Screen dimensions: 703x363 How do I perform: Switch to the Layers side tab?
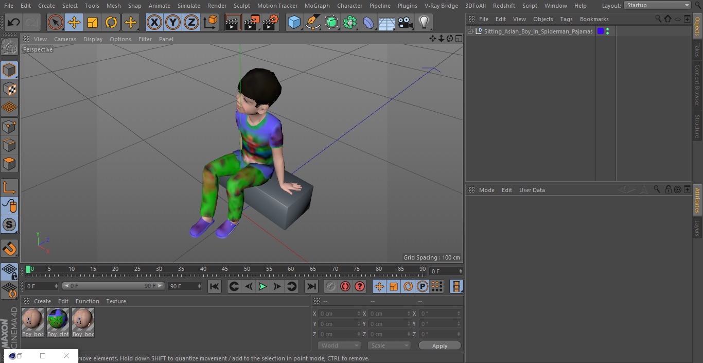697,228
